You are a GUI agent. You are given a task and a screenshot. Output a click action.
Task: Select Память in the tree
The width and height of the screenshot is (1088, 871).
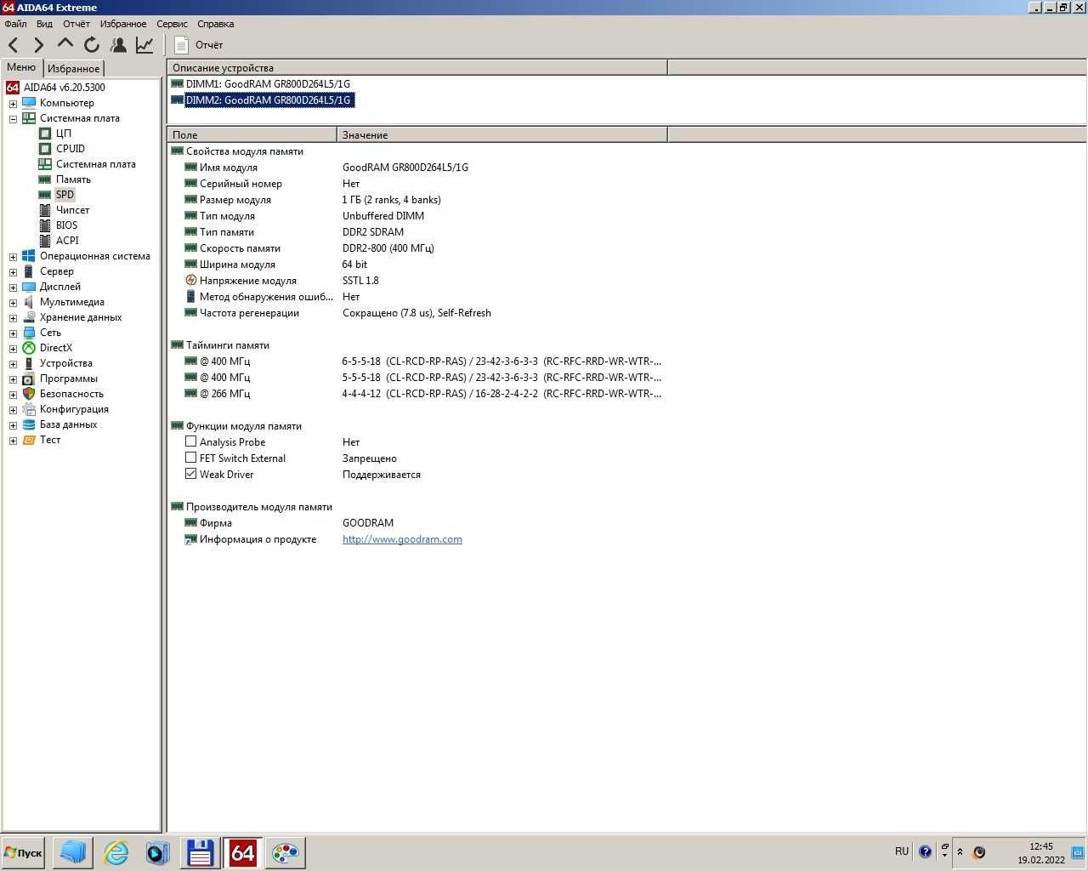[73, 179]
